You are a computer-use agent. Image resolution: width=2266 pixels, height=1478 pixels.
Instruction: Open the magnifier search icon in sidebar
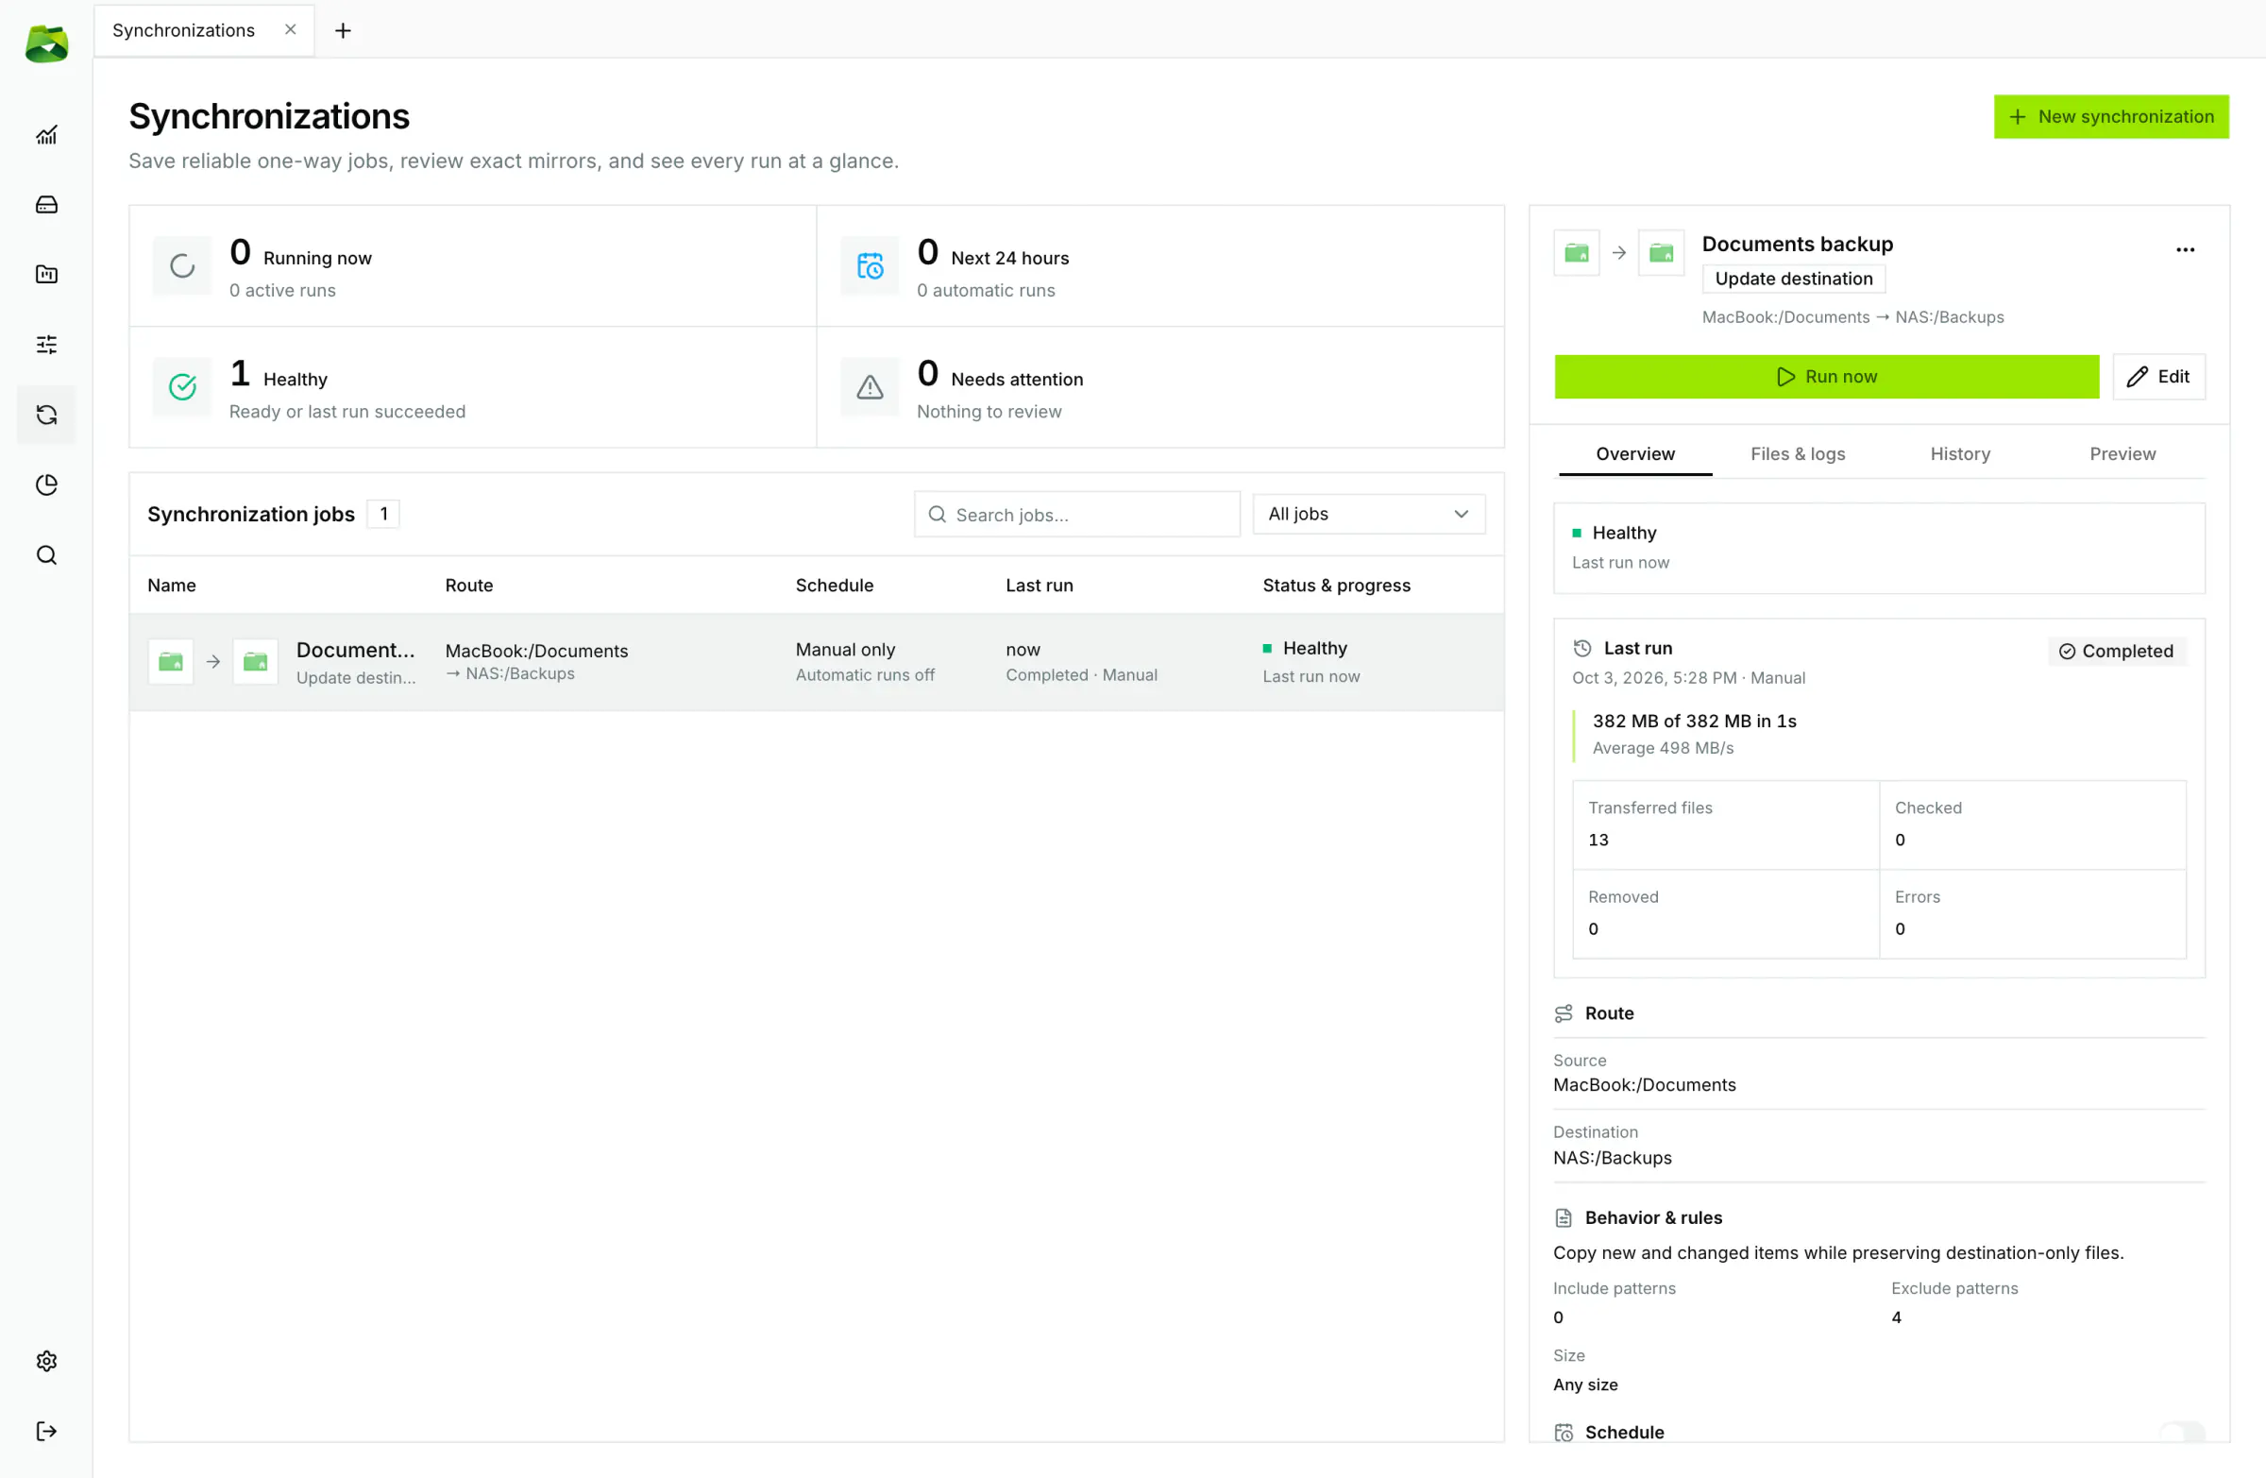pos(46,555)
